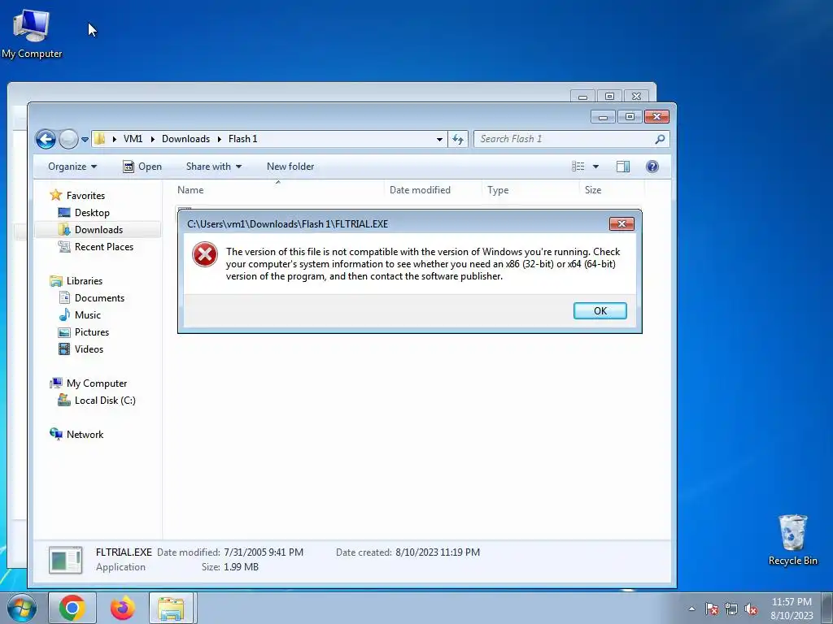
Task: Launch Google Chrome from taskbar
Action: 72,608
